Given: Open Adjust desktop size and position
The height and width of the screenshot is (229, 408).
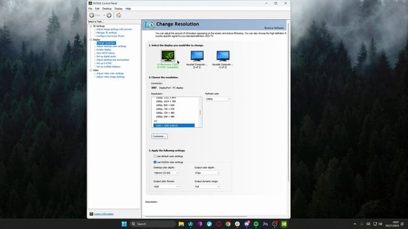Looking at the screenshot, I should pos(113,60).
